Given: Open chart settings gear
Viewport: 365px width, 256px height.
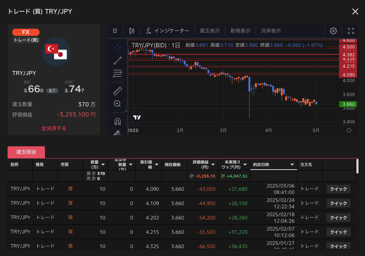Looking at the screenshot, I should [x=333, y=31].
